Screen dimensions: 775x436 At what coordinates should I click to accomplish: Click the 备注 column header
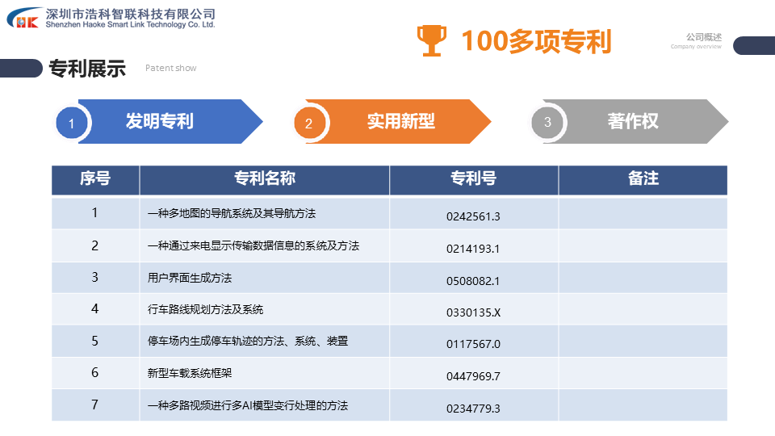point(643,179)
